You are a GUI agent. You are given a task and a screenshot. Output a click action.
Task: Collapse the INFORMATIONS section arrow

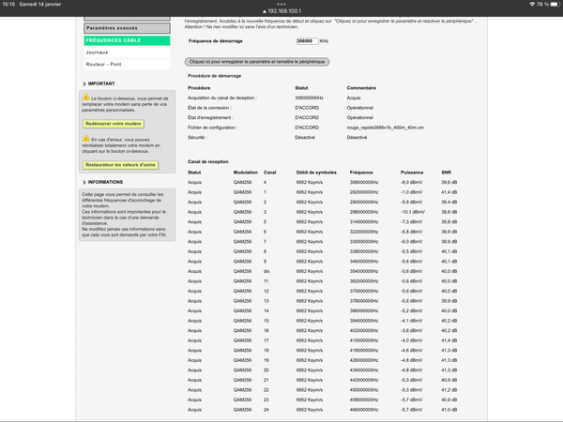pos(84,182)
